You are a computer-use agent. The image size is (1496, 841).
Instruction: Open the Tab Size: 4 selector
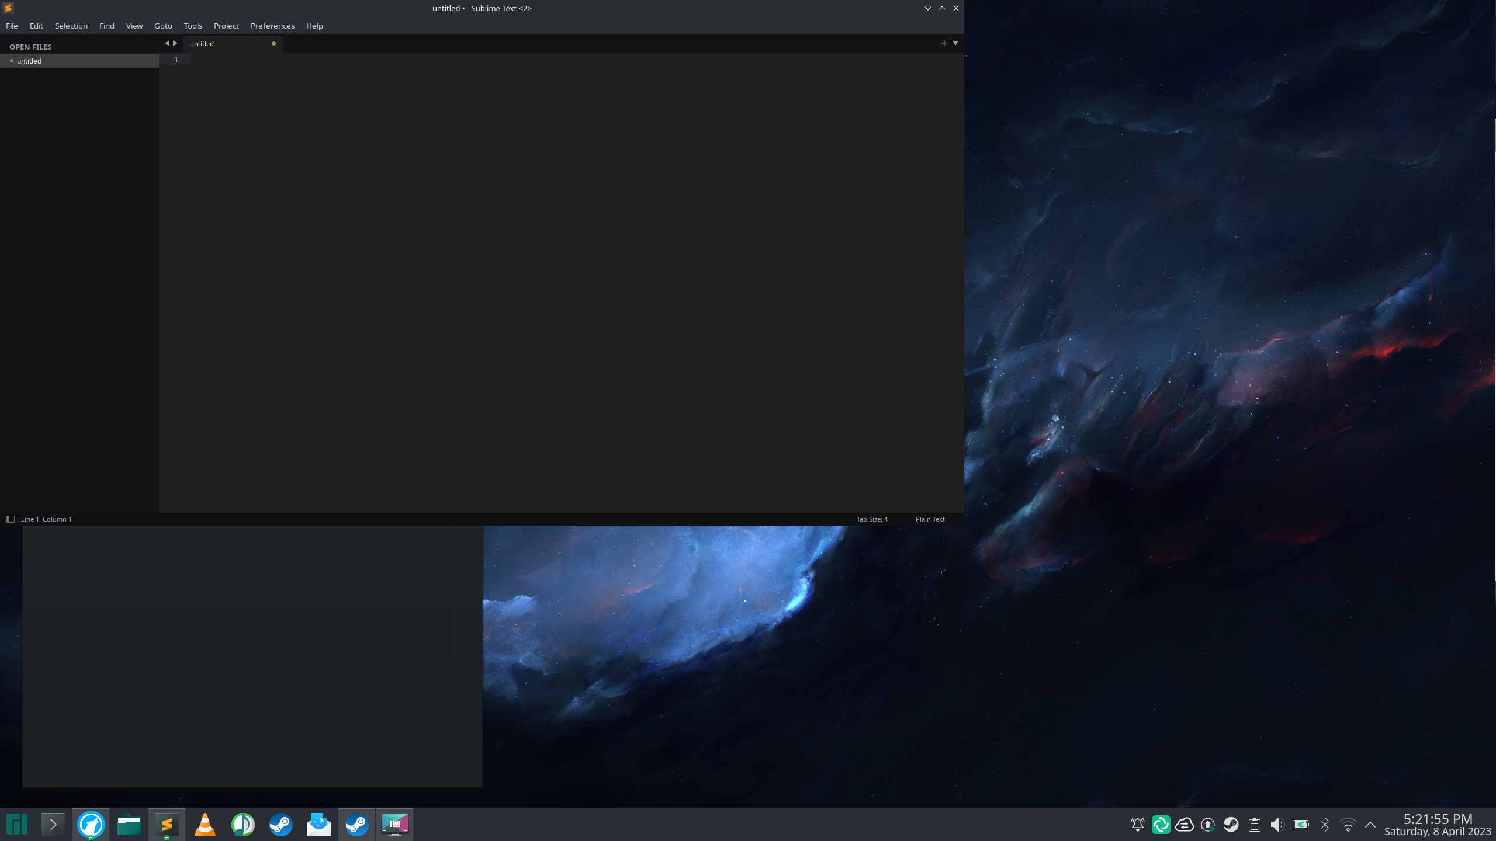(872, 519)
